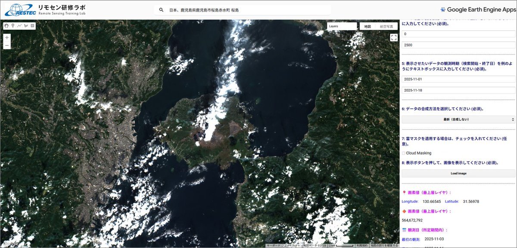
Task: Toggle fullscreen map view
Action: tap(393, 37)
